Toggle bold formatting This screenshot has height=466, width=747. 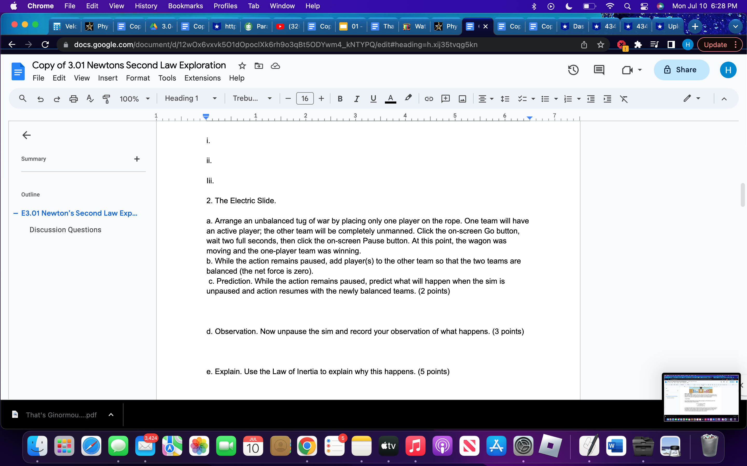click(x=340, y=99)
